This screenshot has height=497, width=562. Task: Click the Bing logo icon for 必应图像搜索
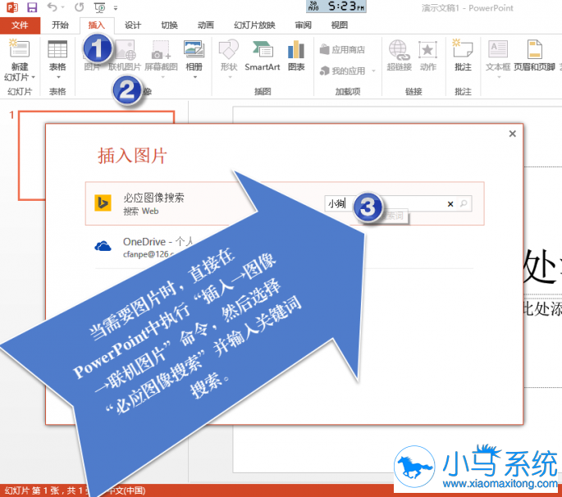[103, 203]
